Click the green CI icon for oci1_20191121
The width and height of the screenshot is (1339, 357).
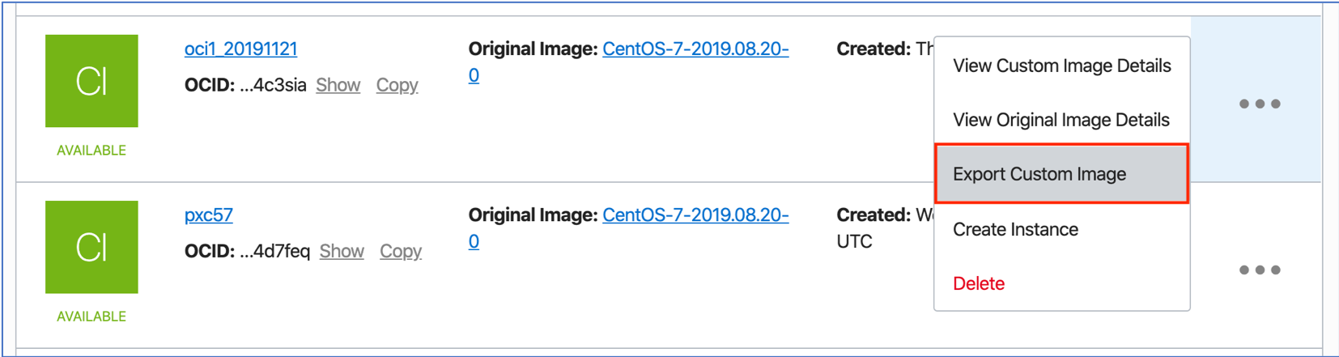pyautogui.click(x=91, y=81)
